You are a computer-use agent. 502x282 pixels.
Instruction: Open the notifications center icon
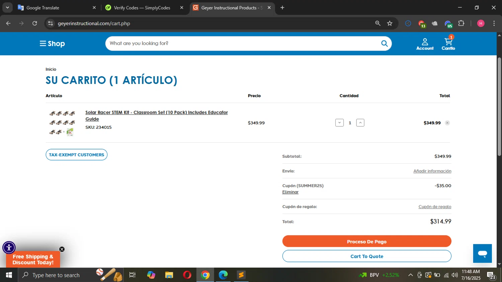(x=492, y=275)
